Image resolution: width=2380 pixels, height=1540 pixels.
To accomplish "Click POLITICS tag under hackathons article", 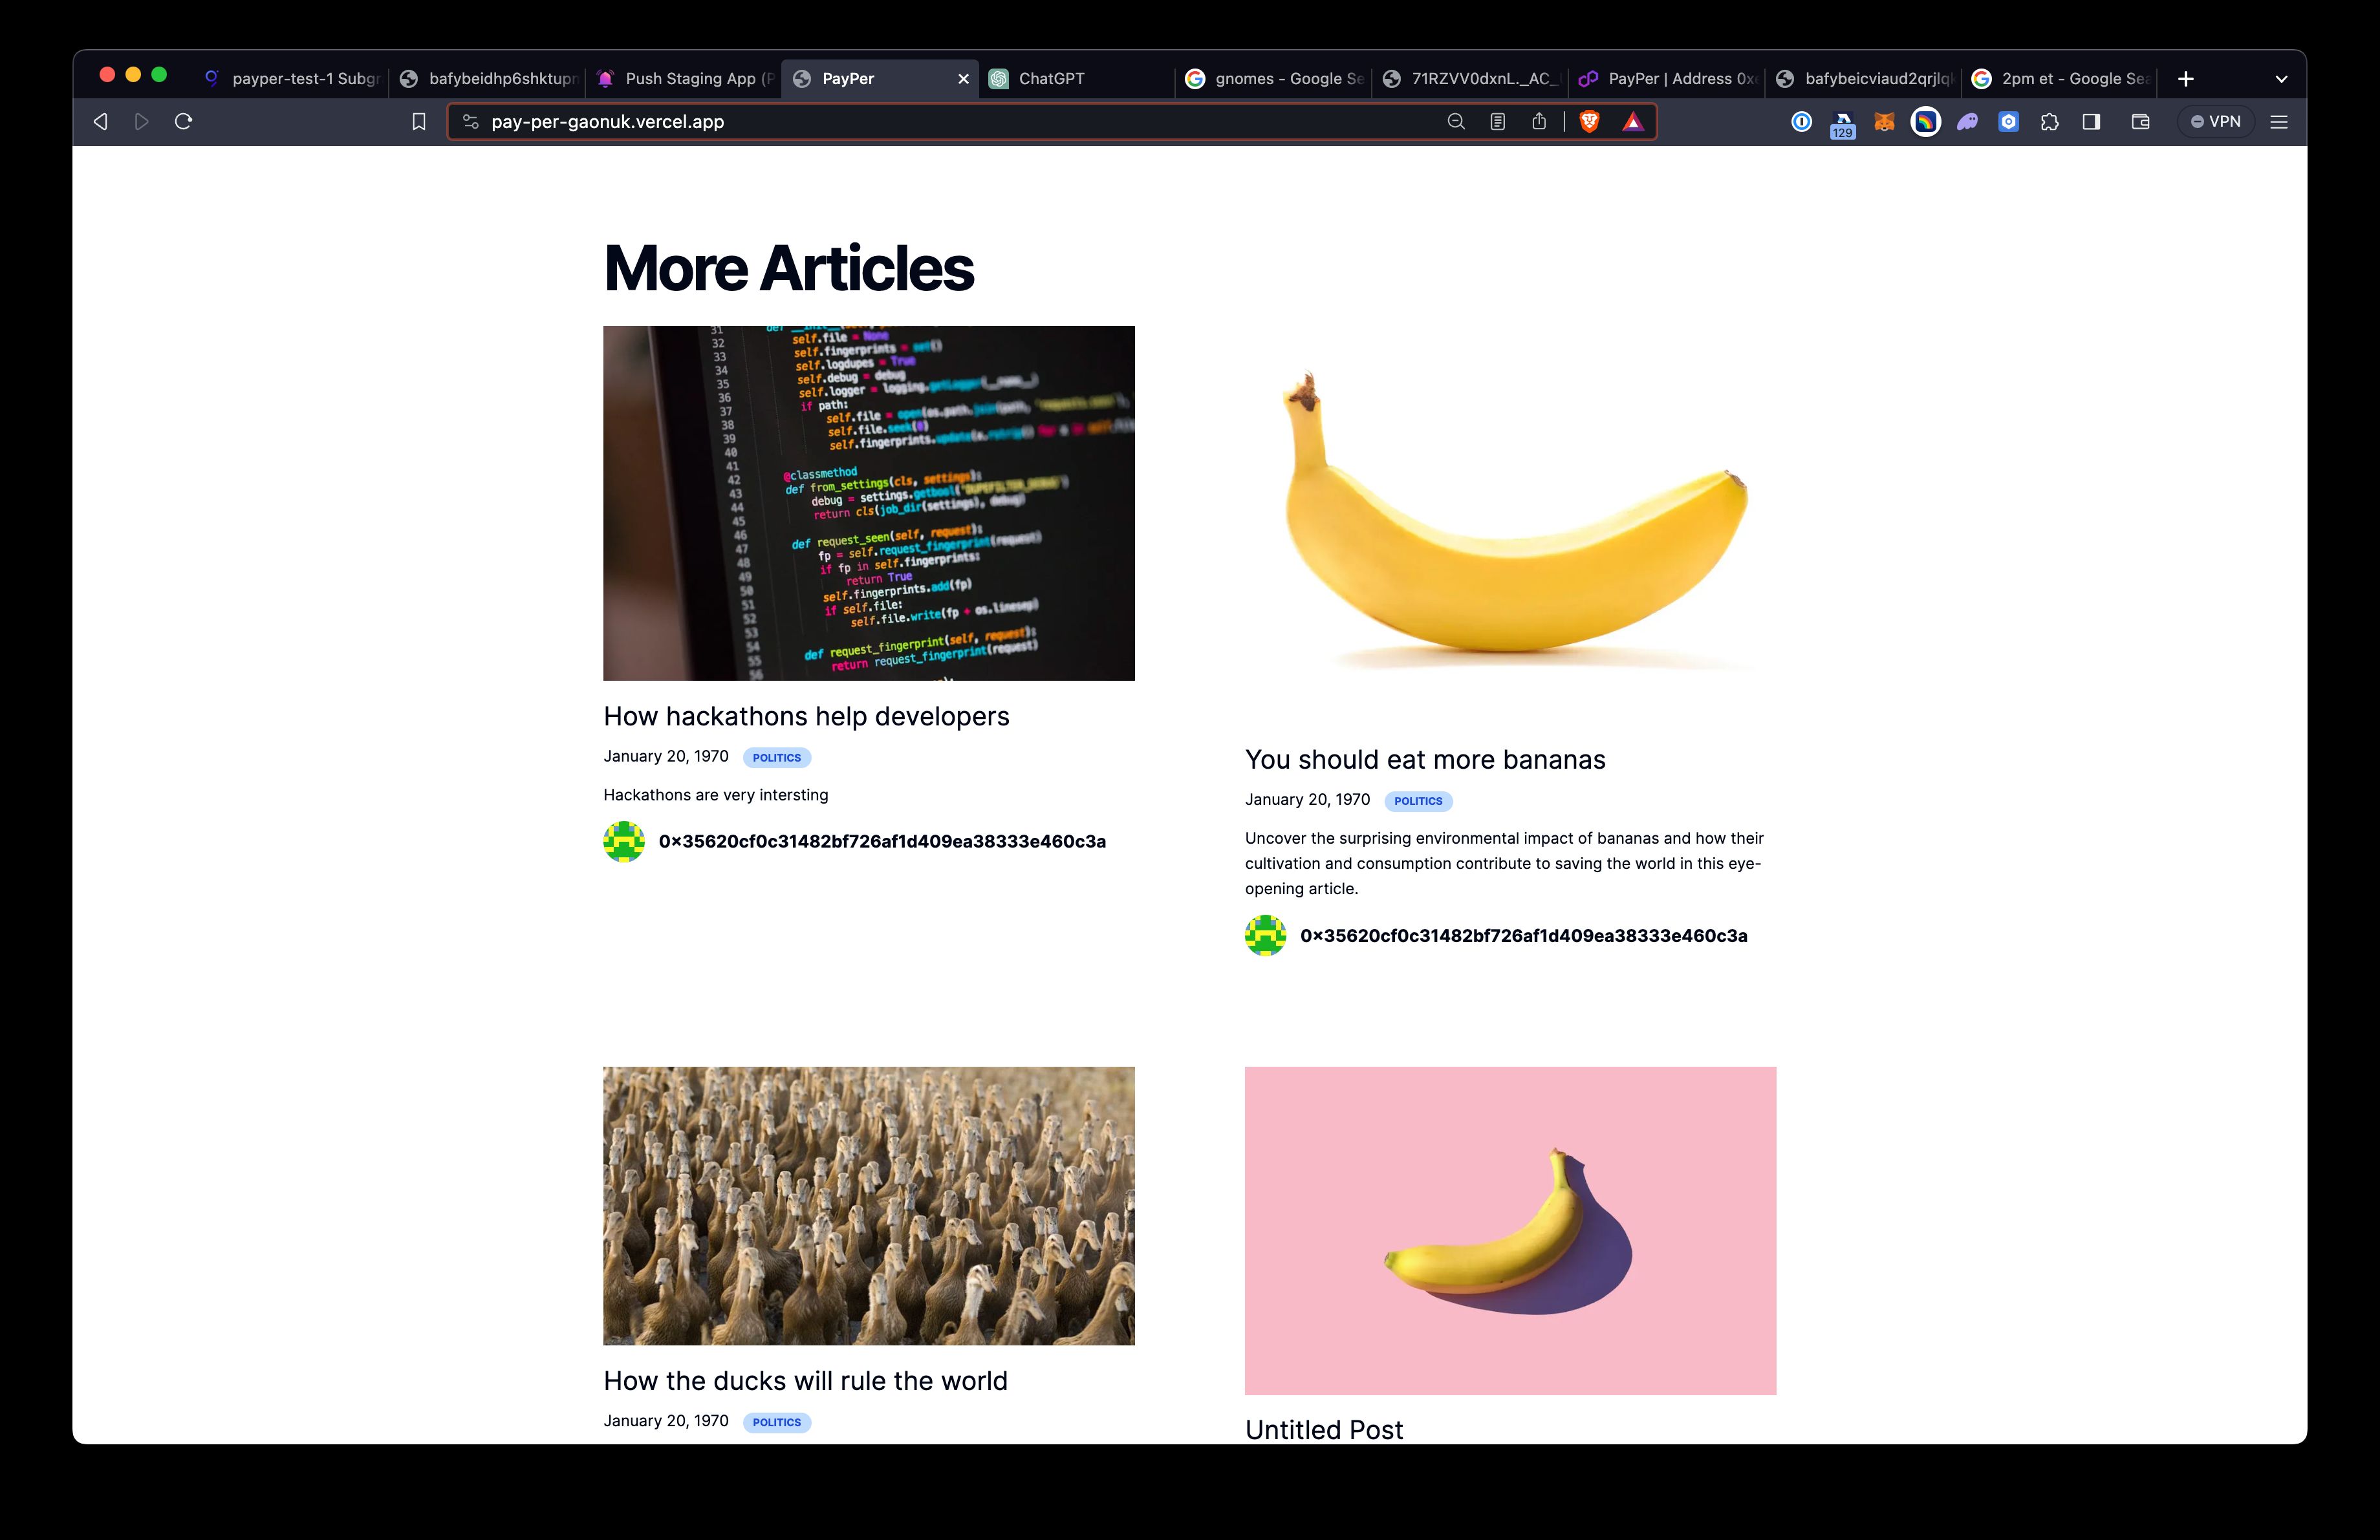I will tap(777, 758).
